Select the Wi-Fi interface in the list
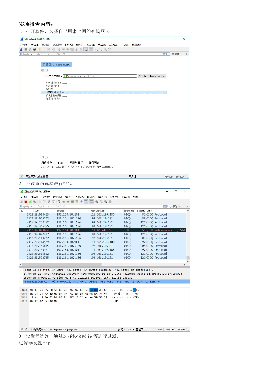264x374 pixels. [x=49, y=89]
